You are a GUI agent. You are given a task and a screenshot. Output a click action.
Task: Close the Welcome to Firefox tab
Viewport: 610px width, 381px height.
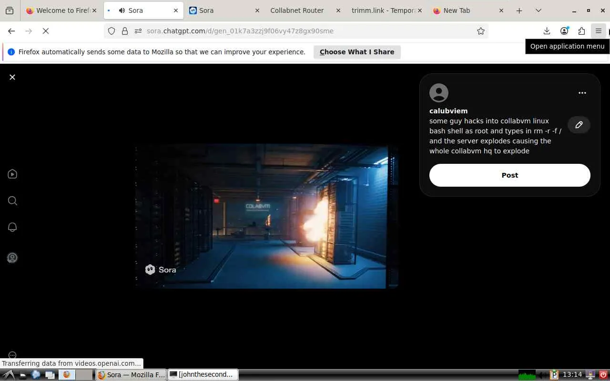[94, 10]
